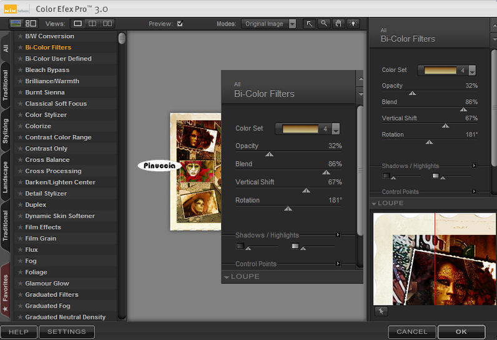Click the loupe pin icon
Screen dimensions: 497x340
click(381, 311)
